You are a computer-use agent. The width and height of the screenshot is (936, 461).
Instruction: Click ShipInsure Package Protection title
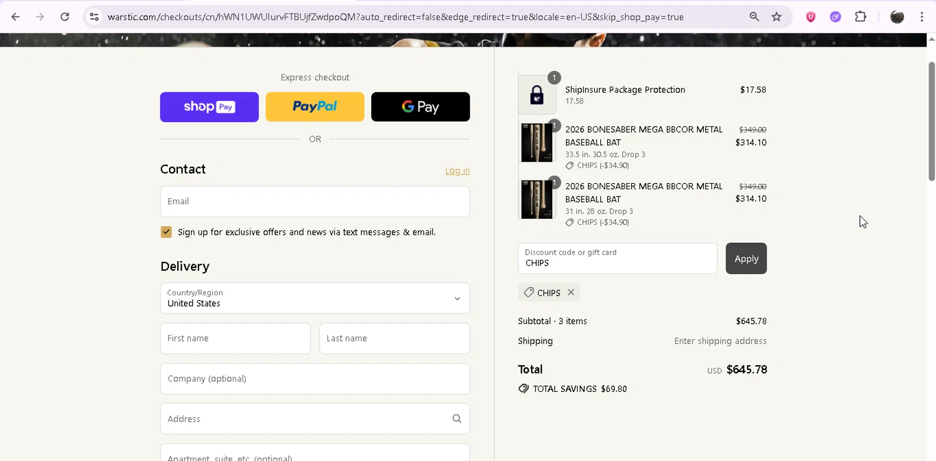coord(625,90)
